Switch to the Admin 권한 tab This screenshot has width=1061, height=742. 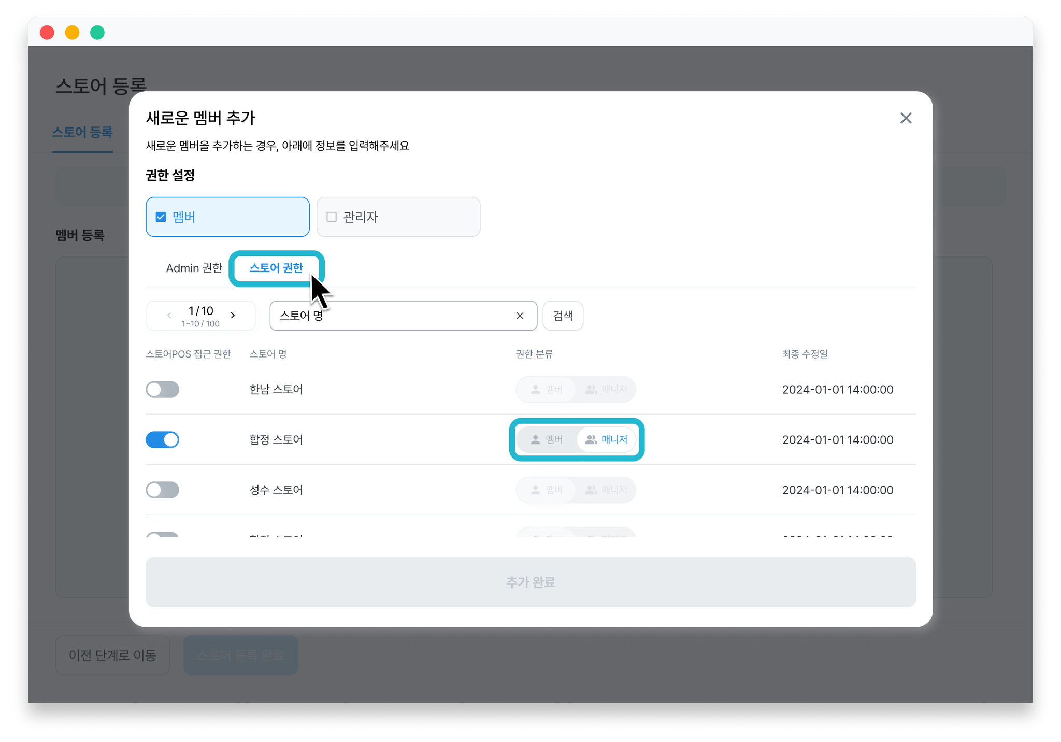pyautogui.click(x=194, y=268)
